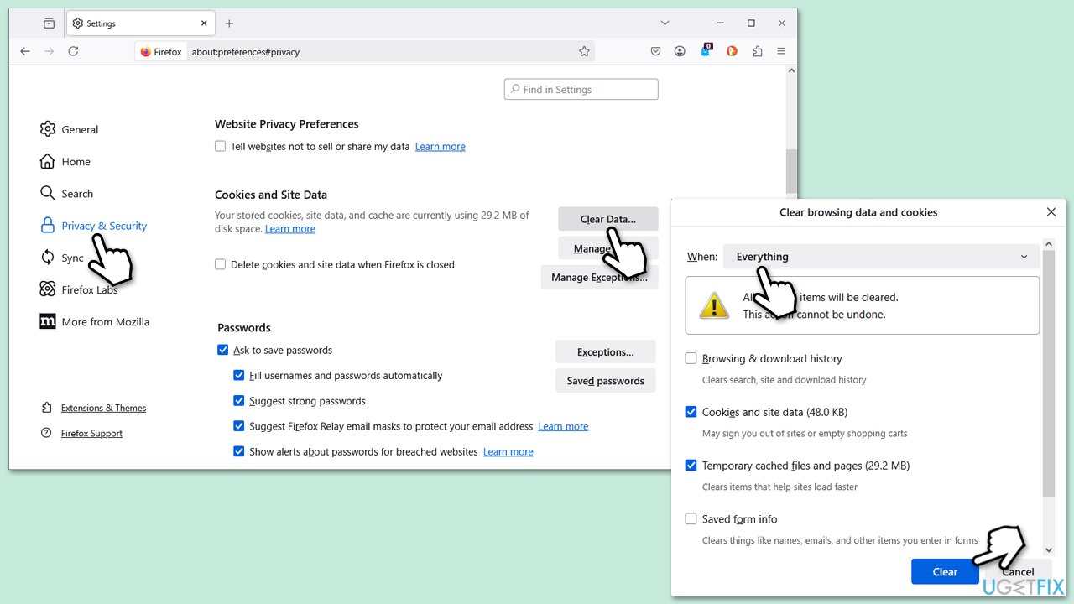Open Pocket save icon in toolbar

tap(655, 51)
